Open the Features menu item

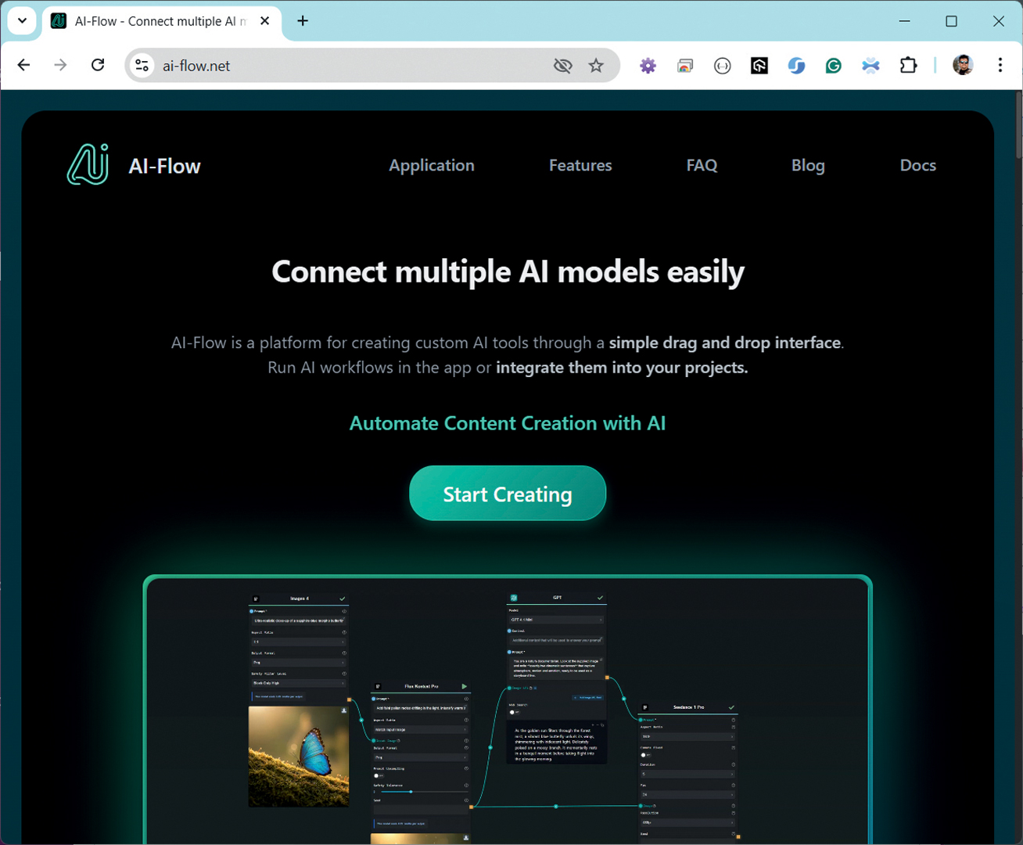[580, 165]
